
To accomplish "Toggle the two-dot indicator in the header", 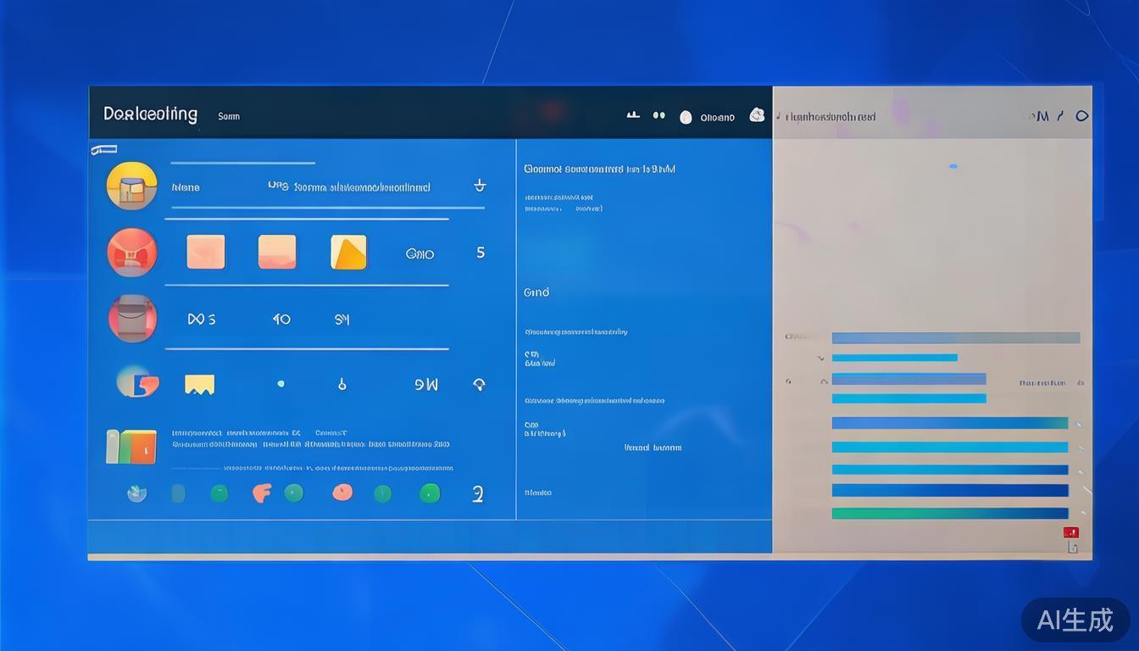I will click(658, 115).
